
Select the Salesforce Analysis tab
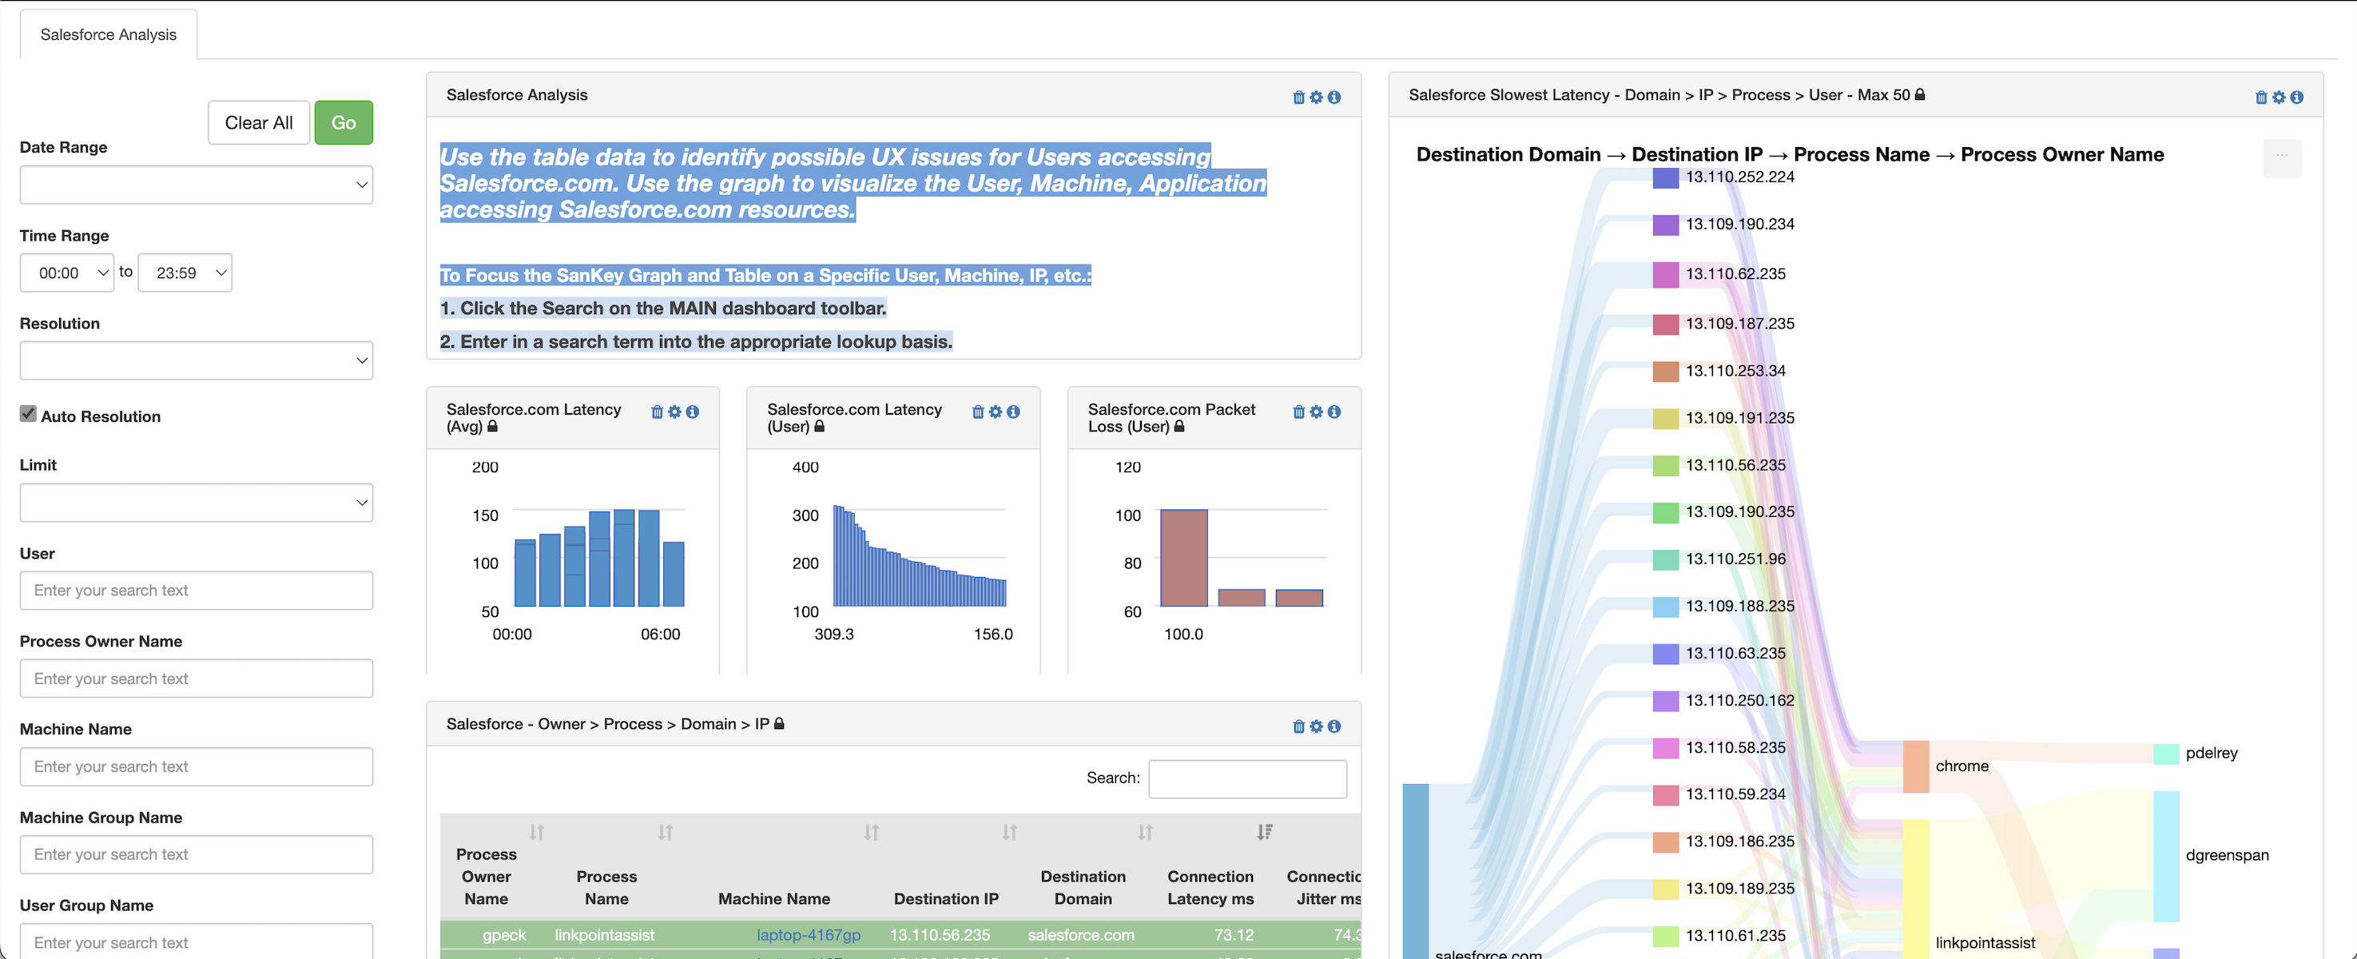point(109,35)
